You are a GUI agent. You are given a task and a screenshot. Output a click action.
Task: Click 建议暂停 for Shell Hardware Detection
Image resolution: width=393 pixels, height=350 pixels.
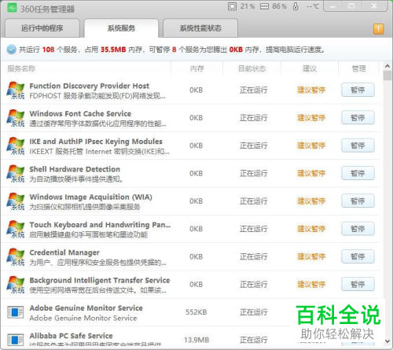tap(311, 173)
